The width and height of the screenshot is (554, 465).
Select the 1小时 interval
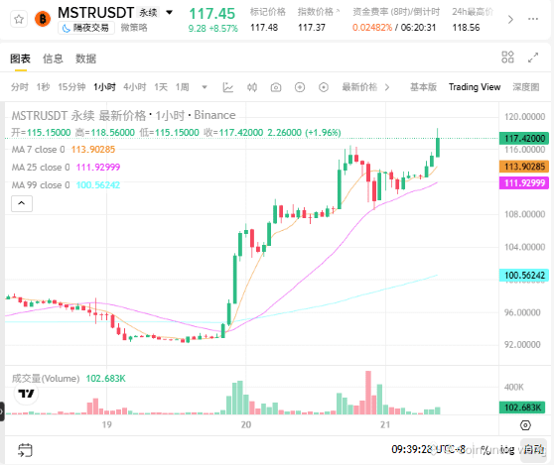point(104,87)
